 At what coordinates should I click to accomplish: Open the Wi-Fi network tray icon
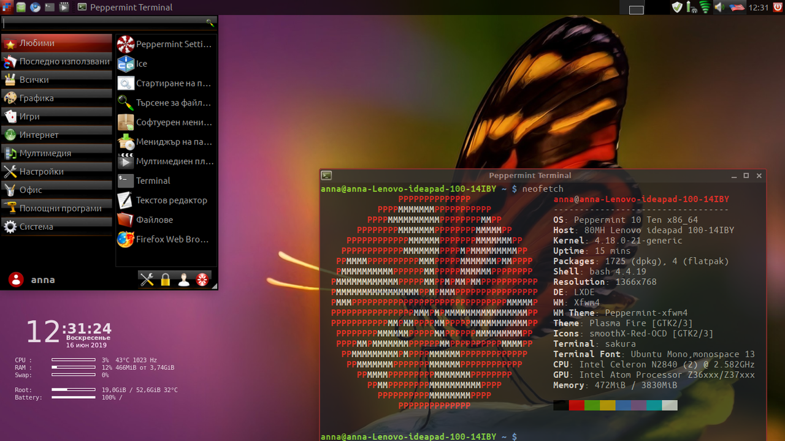pyautogui.click(x=705, y=7)
